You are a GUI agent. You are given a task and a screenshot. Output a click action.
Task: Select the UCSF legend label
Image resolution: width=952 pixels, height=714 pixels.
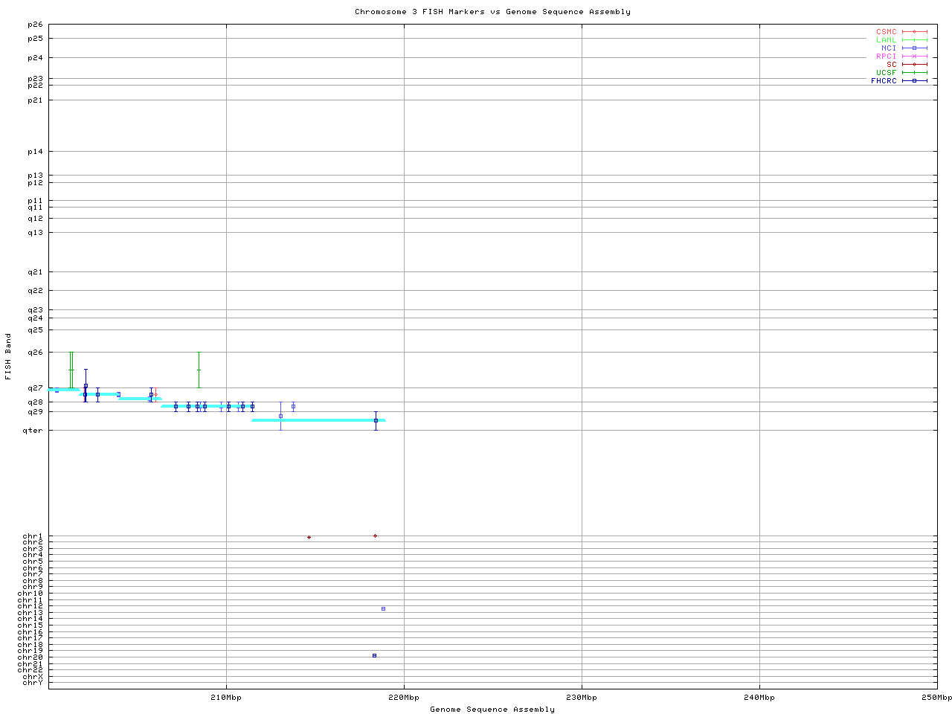pos(886,73)
